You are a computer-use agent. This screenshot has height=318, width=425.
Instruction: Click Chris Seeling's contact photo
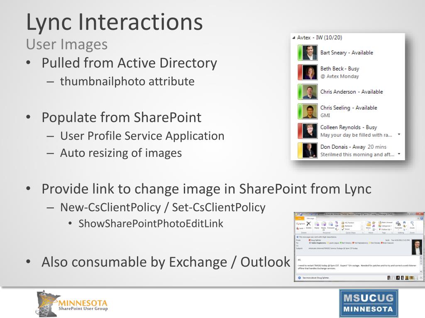(310, 111)
